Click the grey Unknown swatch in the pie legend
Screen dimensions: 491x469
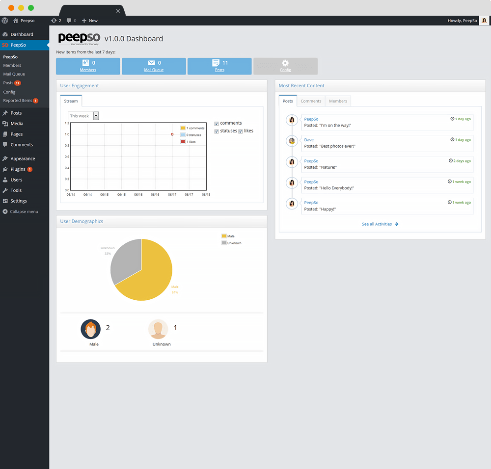[x=224, y=243]
